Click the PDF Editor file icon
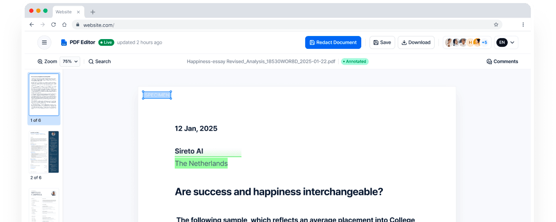 (x=64, y=43)
